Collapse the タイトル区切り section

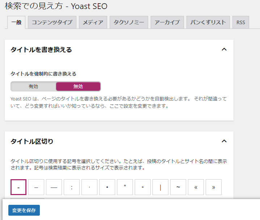coord(224,141)
